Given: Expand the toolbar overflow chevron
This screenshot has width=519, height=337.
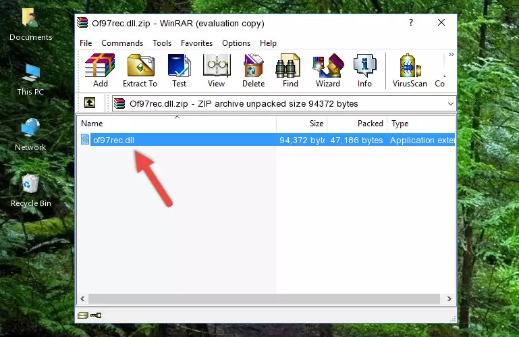Looking at the screenshot, I should point(451,54).
